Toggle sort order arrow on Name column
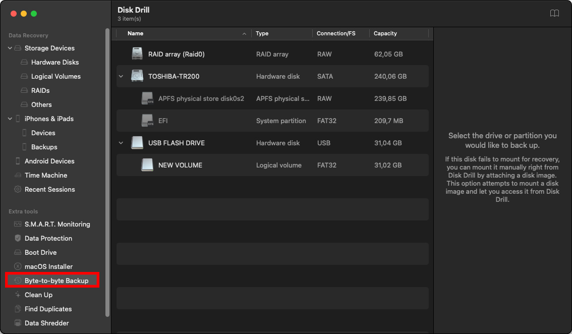Screen dimensions: 572x334 [244, 34]
